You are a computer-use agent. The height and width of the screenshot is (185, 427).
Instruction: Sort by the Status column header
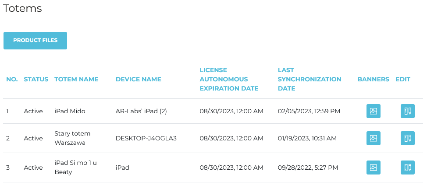pyautogui.click(x=36, y=79)
